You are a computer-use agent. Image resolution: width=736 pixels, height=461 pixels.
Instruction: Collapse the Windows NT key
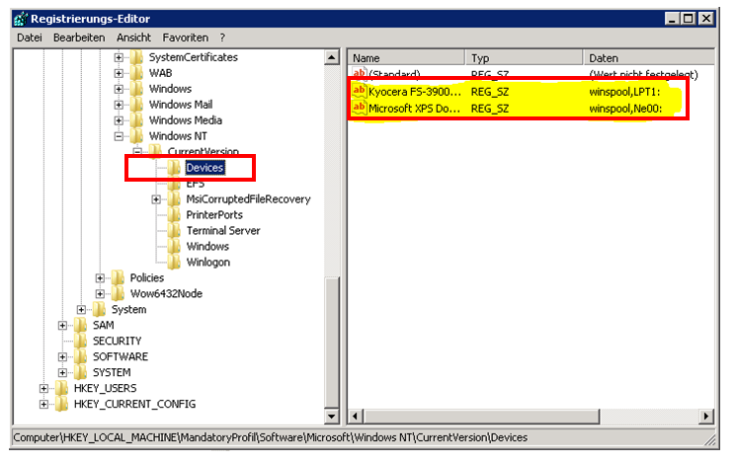(120, 136)
